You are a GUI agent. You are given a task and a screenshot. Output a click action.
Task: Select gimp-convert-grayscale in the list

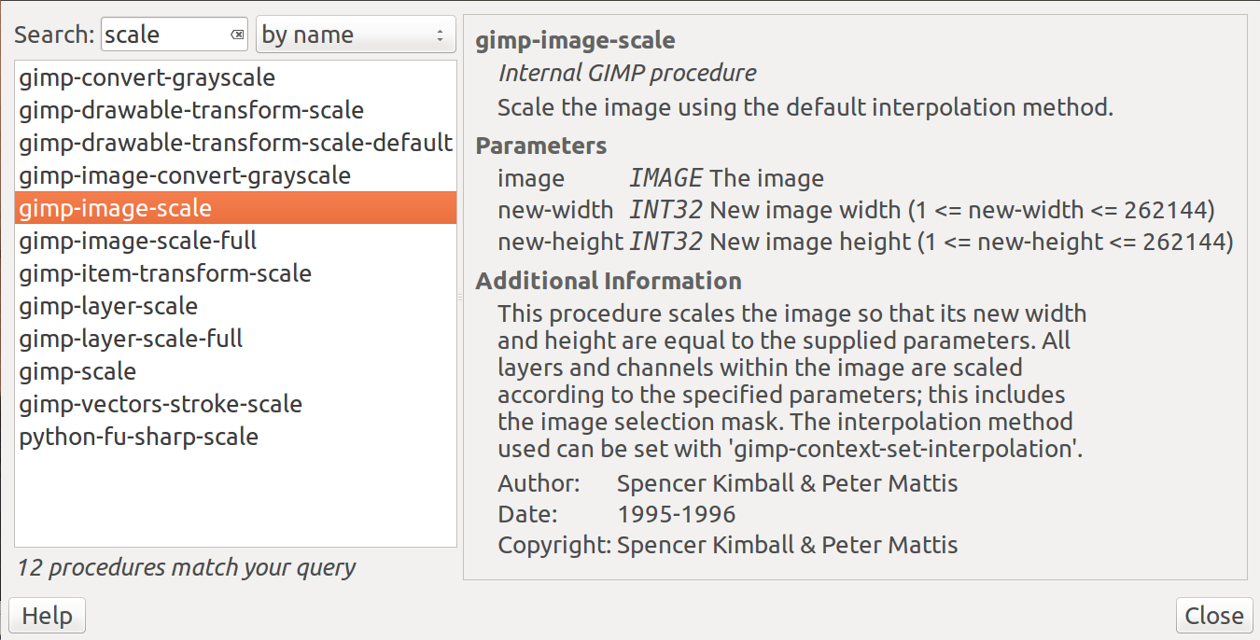[x=235, y=77]
